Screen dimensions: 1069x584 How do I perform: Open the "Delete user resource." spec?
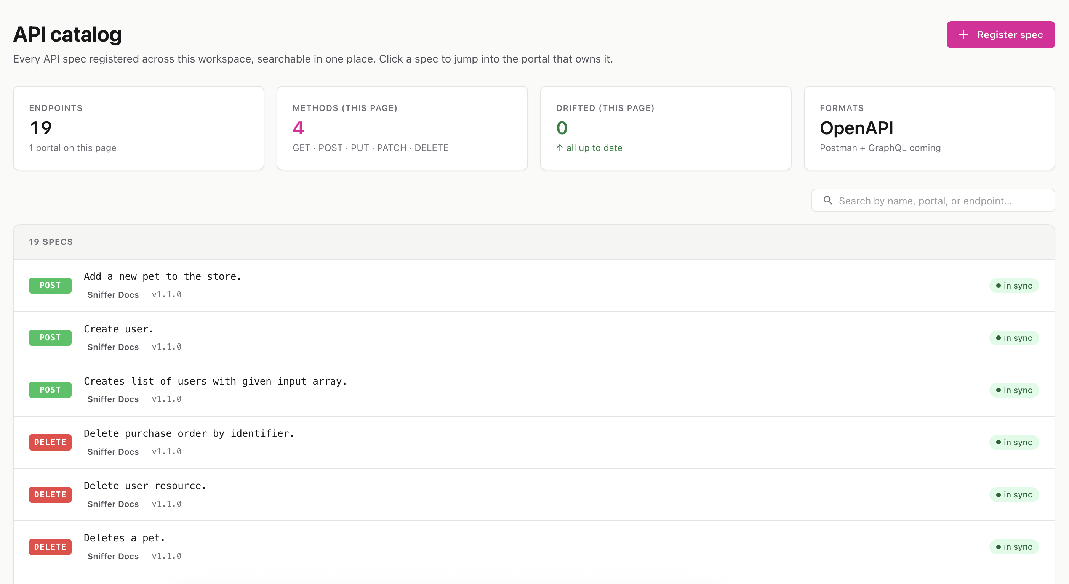(x=534, y=495)
